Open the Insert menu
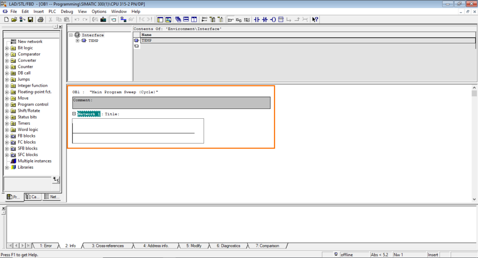 click(38, 12)
